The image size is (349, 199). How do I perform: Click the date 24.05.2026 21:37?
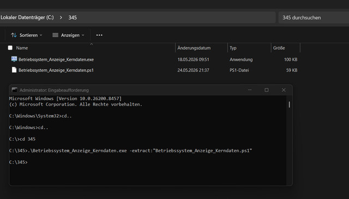(x=193, y=70)
